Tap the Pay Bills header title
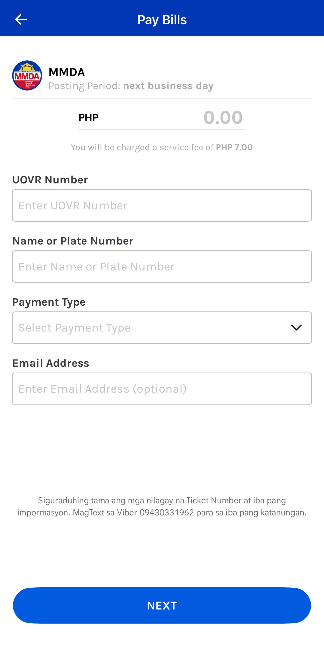This screenshot has height=649, width=324. click(x=162, y=20)
